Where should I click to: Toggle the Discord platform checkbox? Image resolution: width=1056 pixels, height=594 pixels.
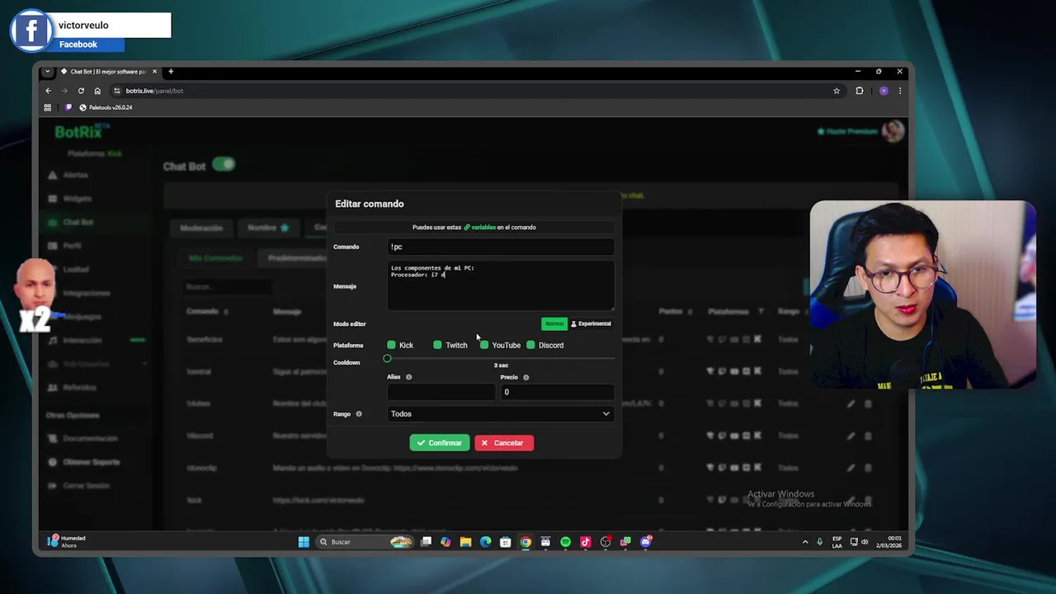[x=530, y=345]
